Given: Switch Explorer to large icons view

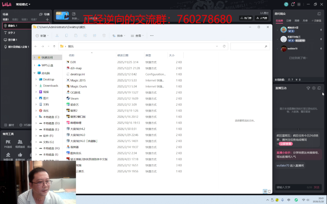Looking at the screenshot, I should (x=269, y=191).
